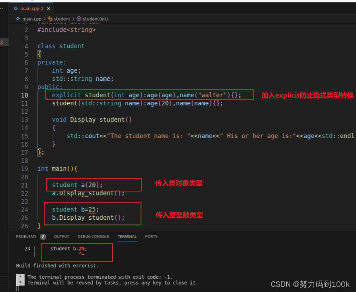This screenshot has height=292, width=356.
Task: Click the C++ file icon in the breadcrumb bar
Action: [x=18, y=19]
